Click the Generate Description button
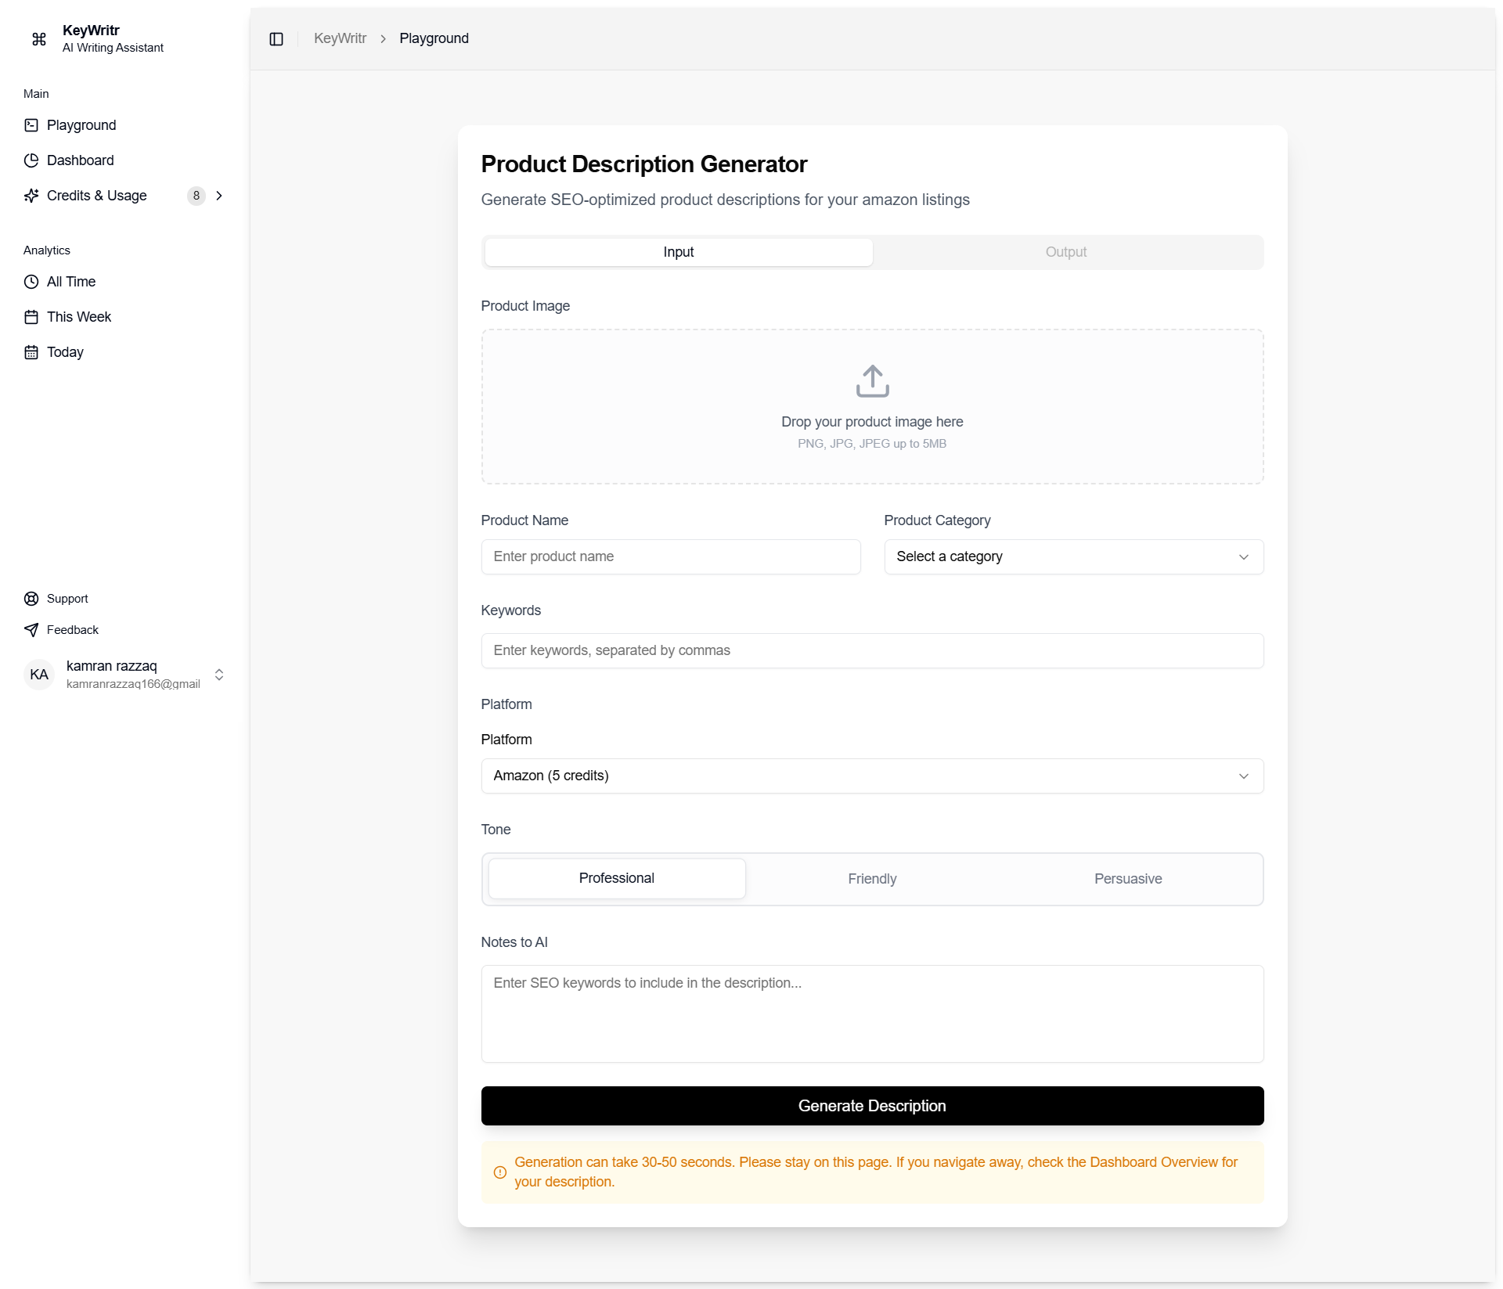 click(x=872, y=1106)
